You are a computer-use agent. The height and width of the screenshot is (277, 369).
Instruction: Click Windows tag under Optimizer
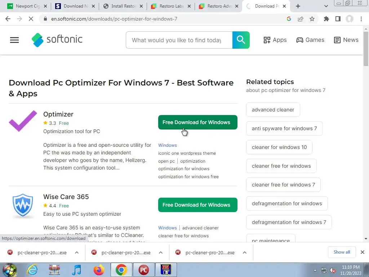coord(167,145)
